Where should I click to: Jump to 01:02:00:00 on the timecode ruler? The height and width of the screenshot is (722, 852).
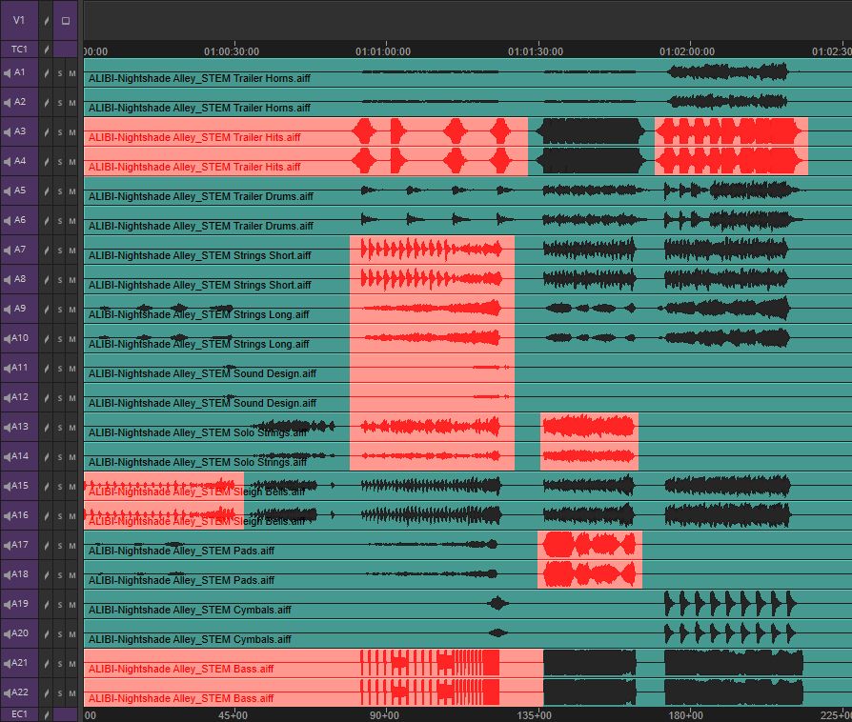point(687,51)
